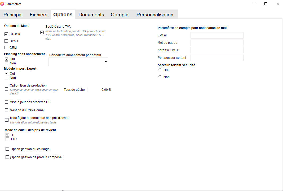Screen dimensions: 283x191
Task: Enable Gestion du Prévisionnel
Action: [7, 110]
